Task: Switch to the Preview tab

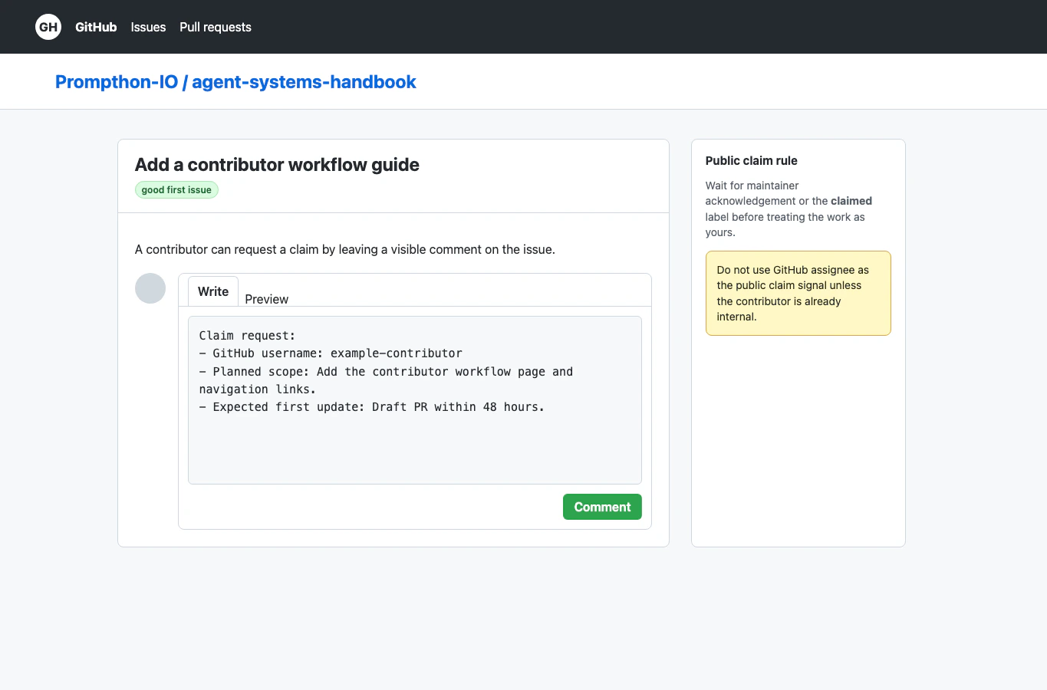Action: [267, 299]
